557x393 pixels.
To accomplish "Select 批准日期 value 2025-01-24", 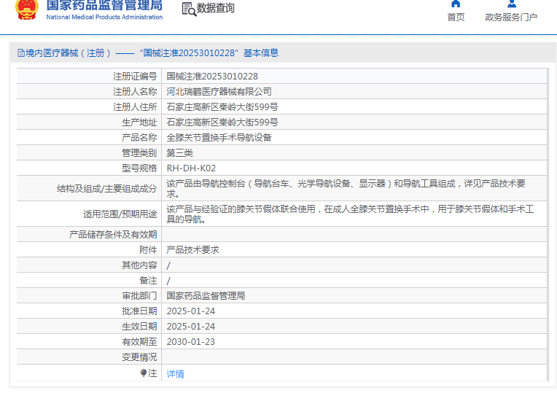I will pyautogui.click(x=191, y=311).
